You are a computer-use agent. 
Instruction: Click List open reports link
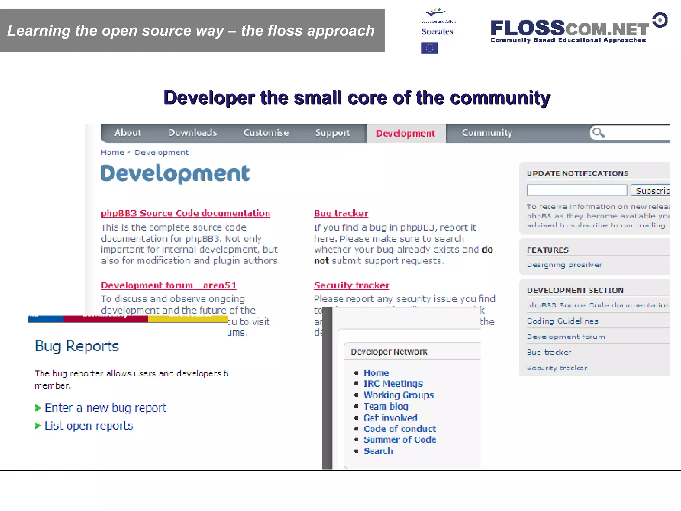[x=89, y=426]
